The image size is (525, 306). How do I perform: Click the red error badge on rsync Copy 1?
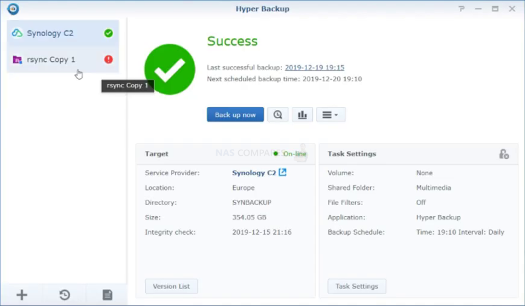108,60
